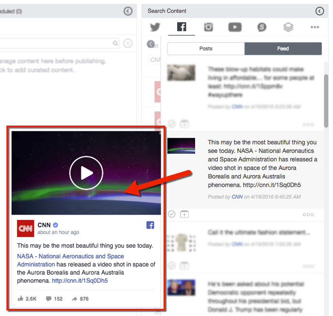
Task: Open the aurora post thumbnail in feed
Action: tap(181, 146)
